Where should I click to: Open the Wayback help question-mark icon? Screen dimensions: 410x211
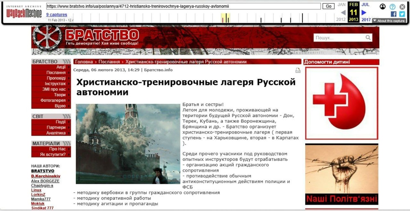pyautogui.click(x=393, y=6)
